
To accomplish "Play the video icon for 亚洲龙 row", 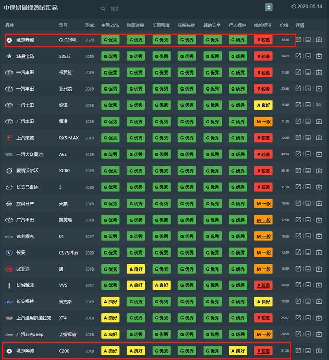I will (319, 88).
